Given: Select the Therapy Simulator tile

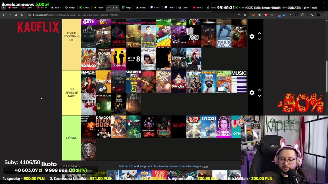Looking at the screenshot, I should (x=194, y=82).
